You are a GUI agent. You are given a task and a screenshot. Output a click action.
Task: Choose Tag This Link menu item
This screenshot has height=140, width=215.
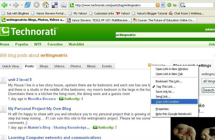[x=174, y=87]
